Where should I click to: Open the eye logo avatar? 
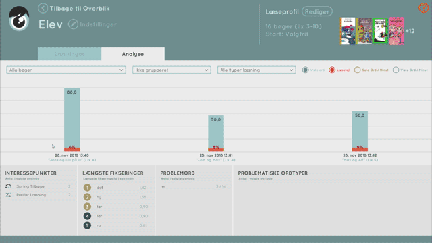pyautogui.click(x=19, y=19)
